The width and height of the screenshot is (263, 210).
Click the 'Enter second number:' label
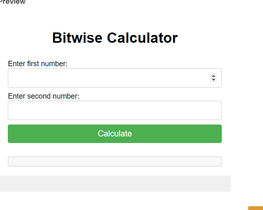click(43, 96)
